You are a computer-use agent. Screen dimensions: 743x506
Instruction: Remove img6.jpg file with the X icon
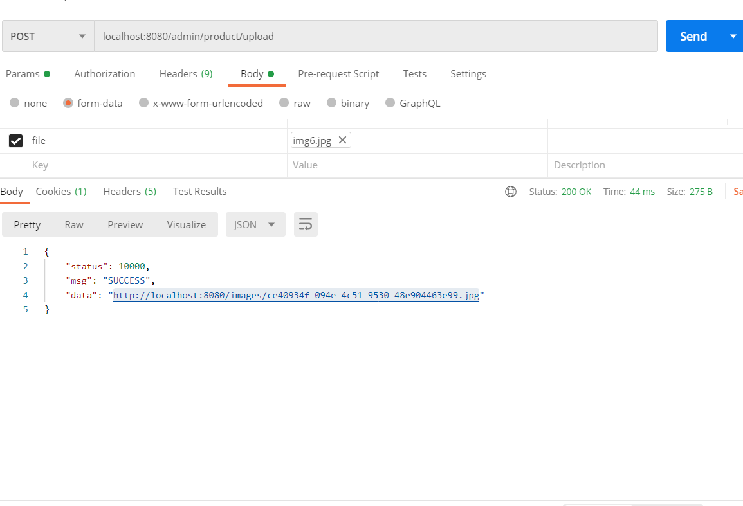tap(342, 140)
